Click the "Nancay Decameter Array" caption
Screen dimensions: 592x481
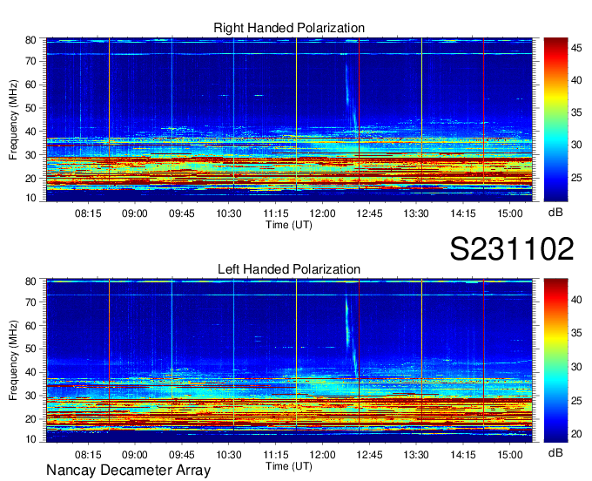coord(128,471)
